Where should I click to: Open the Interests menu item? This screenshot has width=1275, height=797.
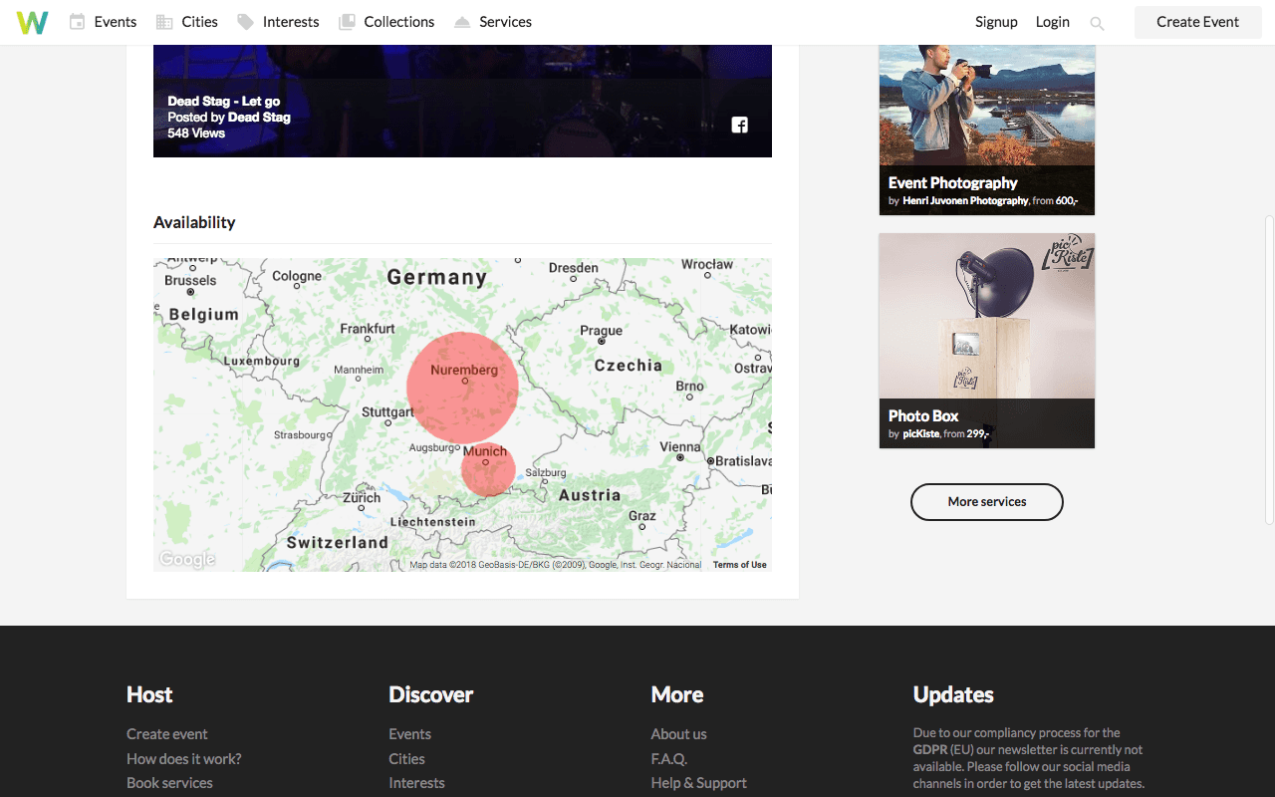291,22
